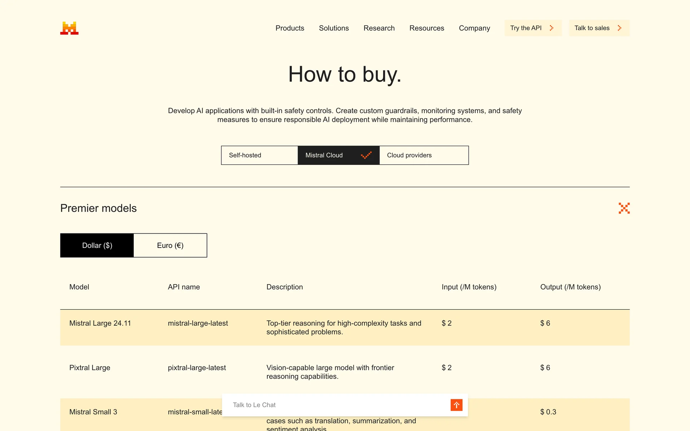Open the Company nav item
690x431 pixels.
[x=474, y=28]
